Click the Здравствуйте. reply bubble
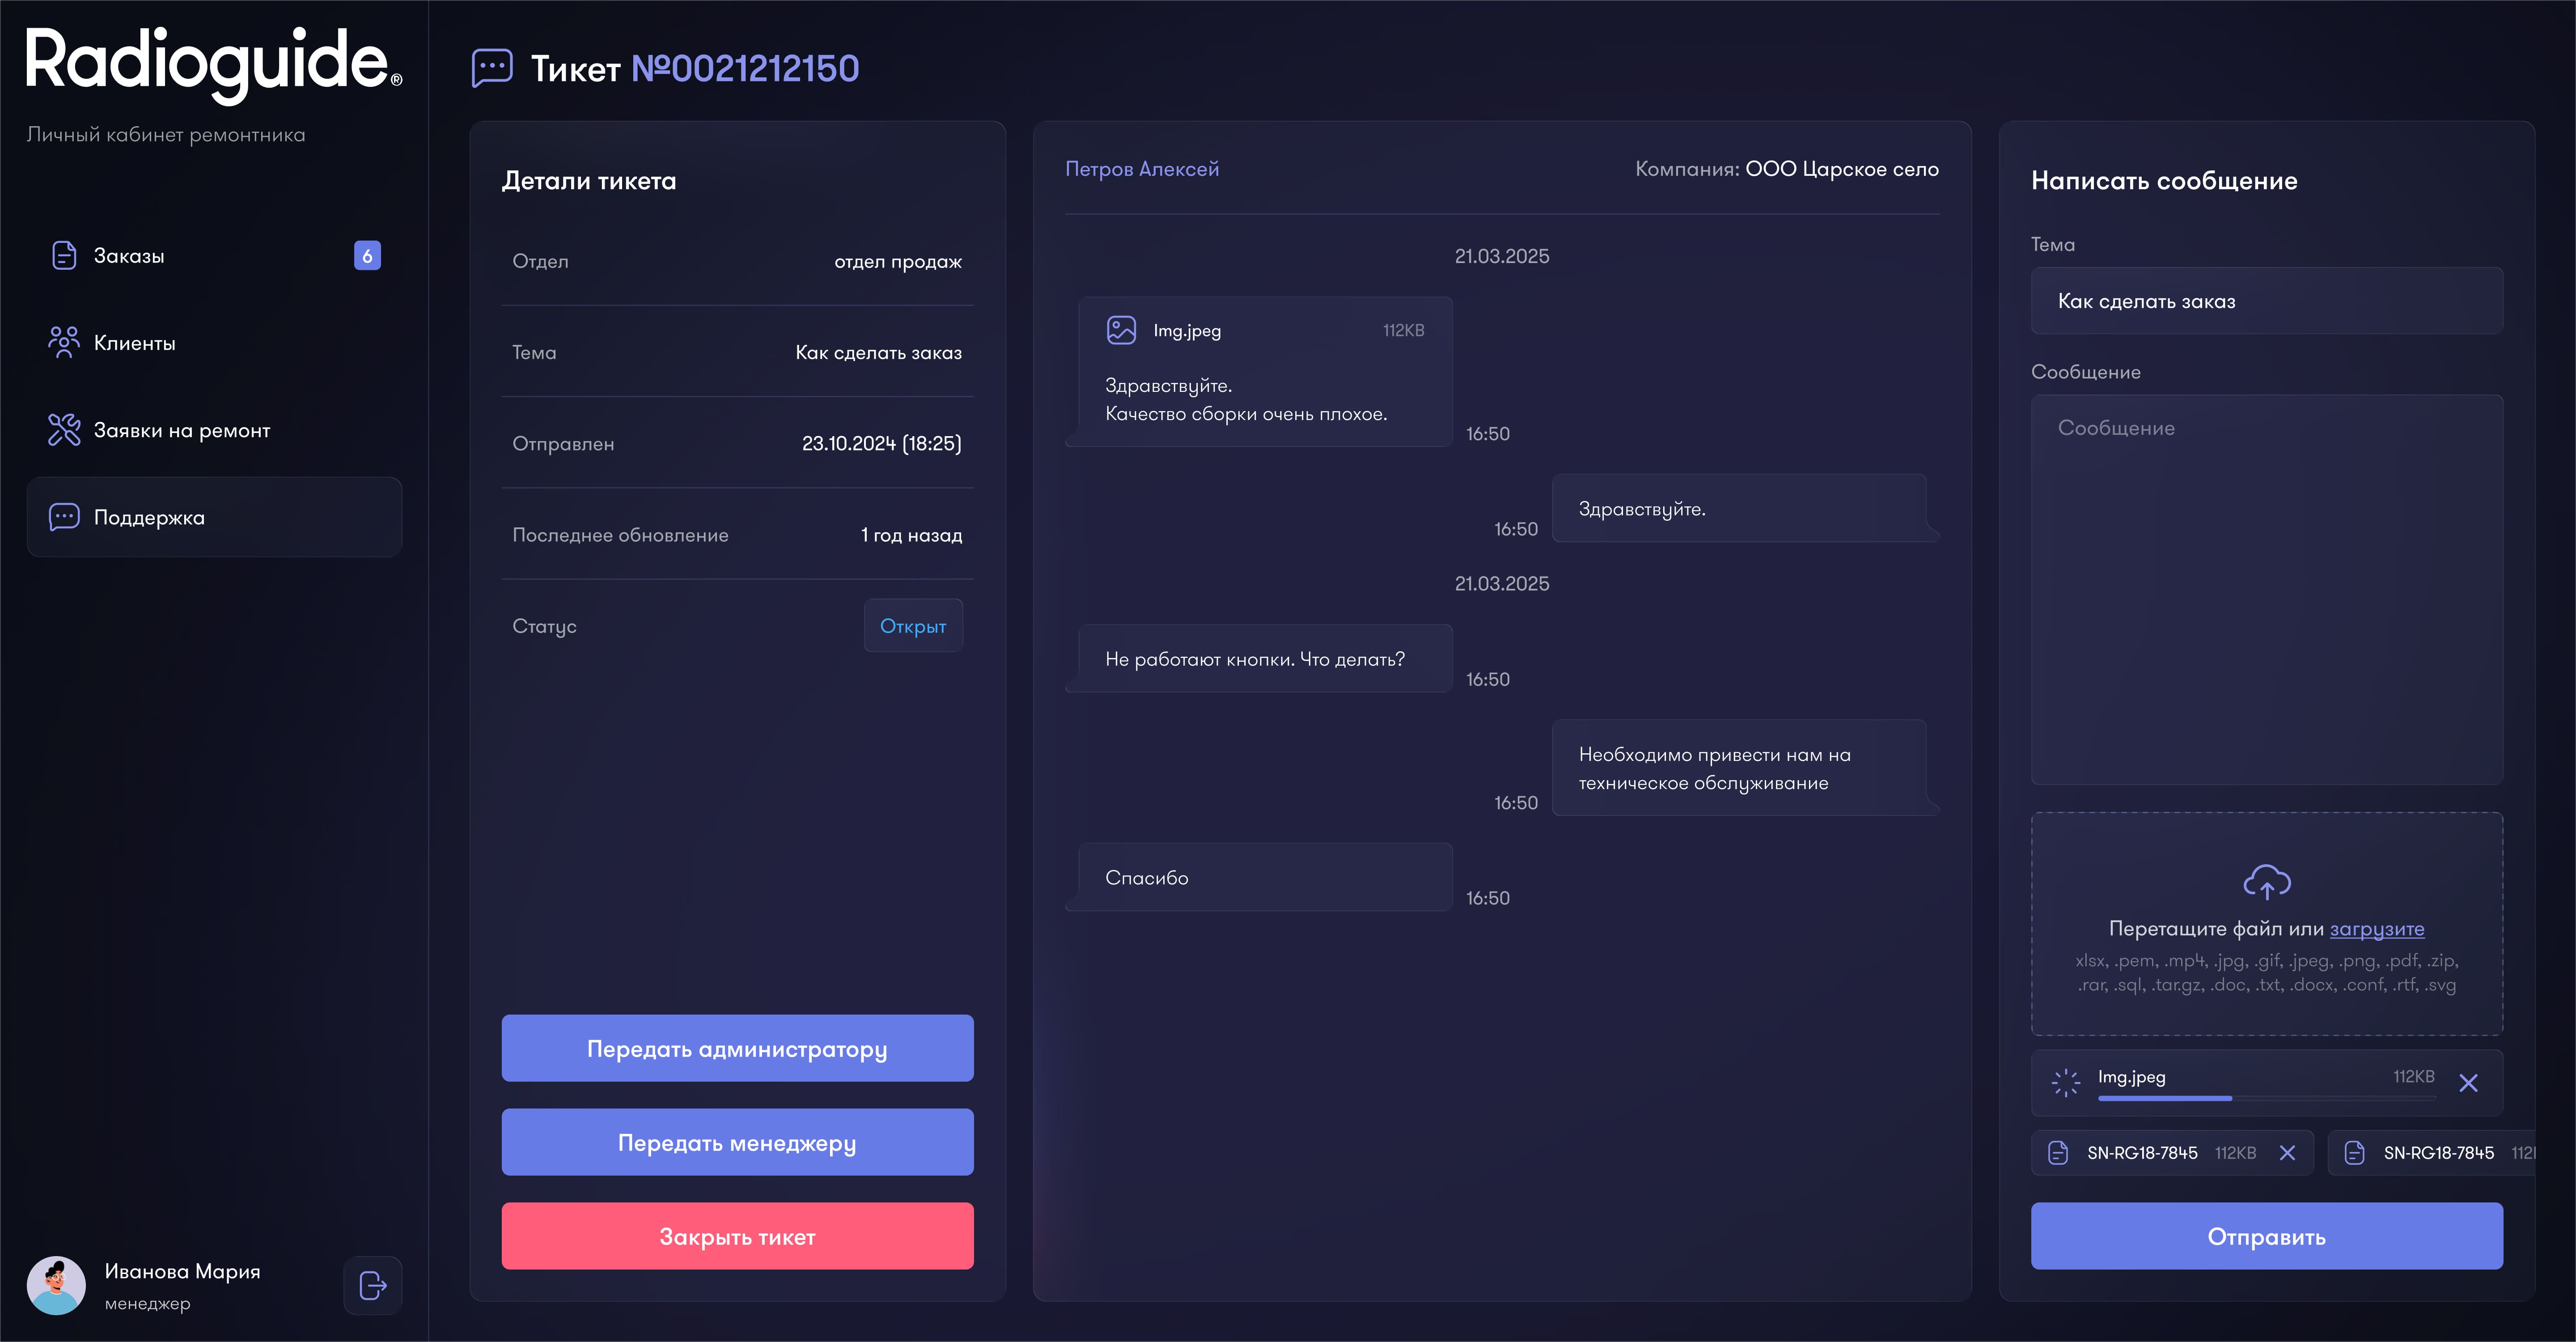This screenshot has width=2576, height=1342. (x=1745, y=508)
